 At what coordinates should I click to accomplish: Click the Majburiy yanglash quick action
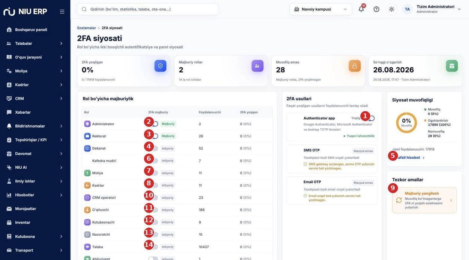click(x=424, y=200)
